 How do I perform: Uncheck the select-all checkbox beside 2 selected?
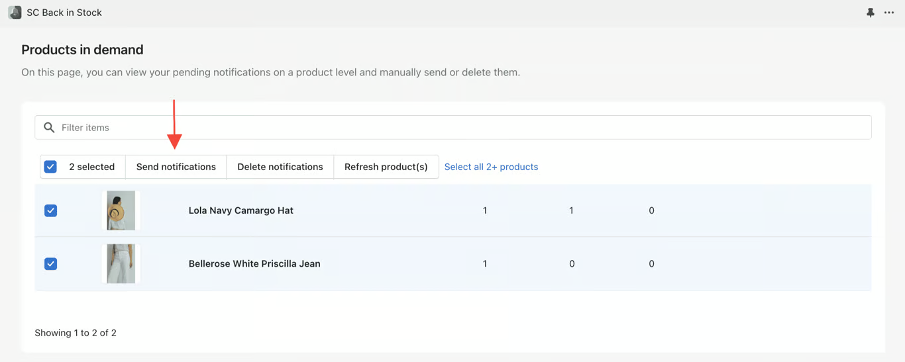point(50,167)
